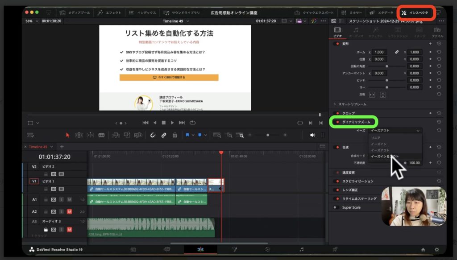Viewport: 457px width, 260px height.
Task: Select the snapping magnet tool
Action: click(x=154, y=135)
